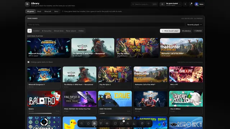Open Slay the Spire 2 in Continue Playing

137,48
